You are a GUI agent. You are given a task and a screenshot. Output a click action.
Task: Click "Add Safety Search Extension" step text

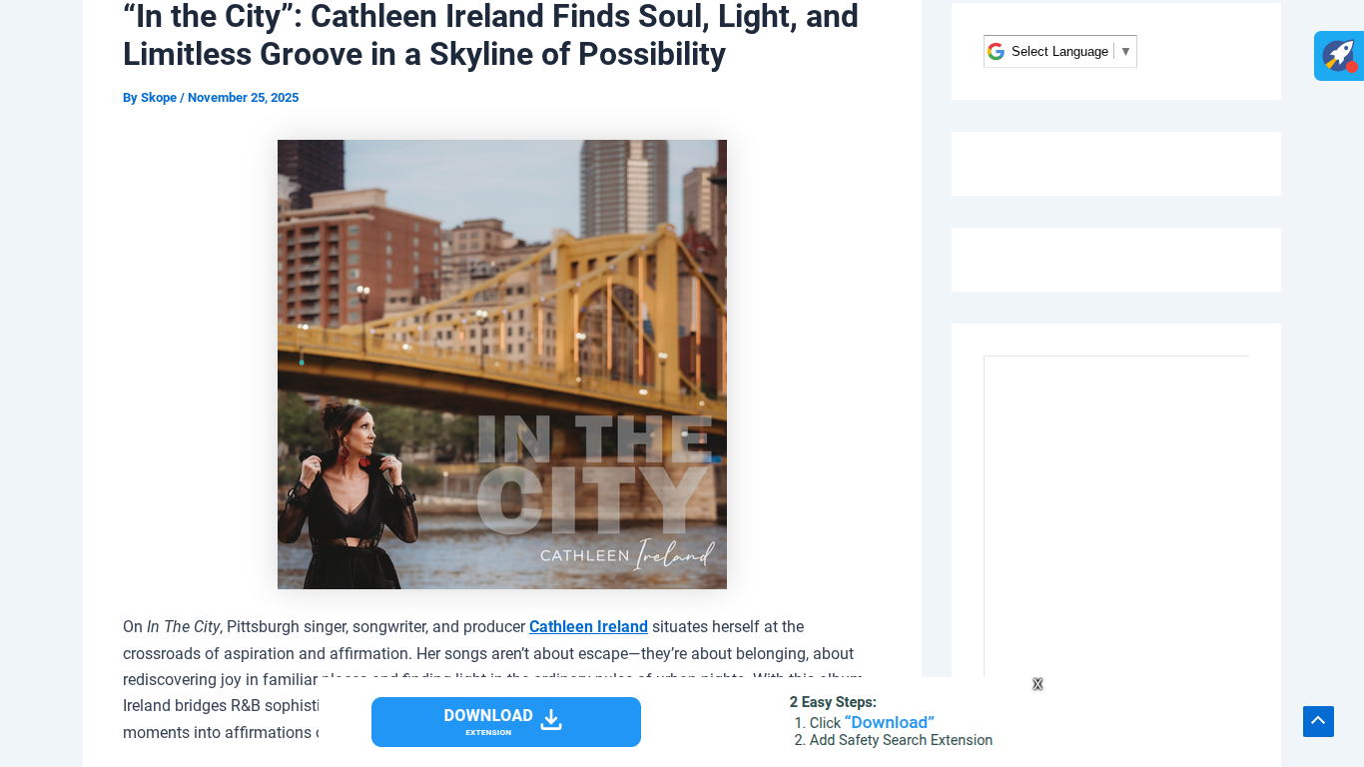[x=901, y=740]
